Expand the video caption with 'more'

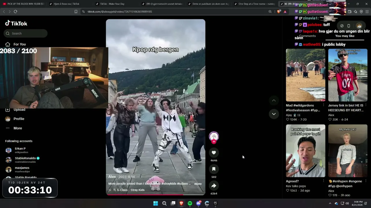coord(198,184)
